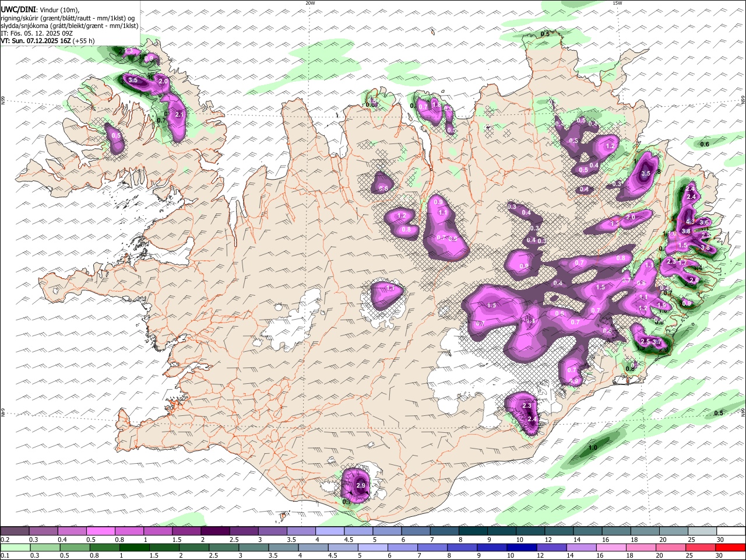This screenshot has width=746, height=560.
Task: Click the UWC/DINI title text
Action: [x=17, y=10]
